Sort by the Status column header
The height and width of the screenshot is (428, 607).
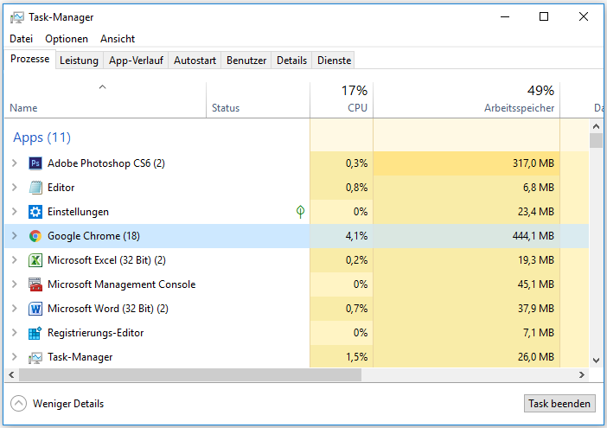[258, 99]
